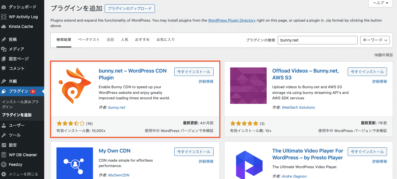
Task: Switch to the 人気 (Popular) plugins tab
Action: click(125, 40)
